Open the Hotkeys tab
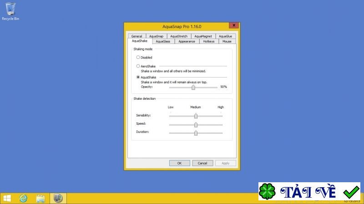 click(209, 41)
